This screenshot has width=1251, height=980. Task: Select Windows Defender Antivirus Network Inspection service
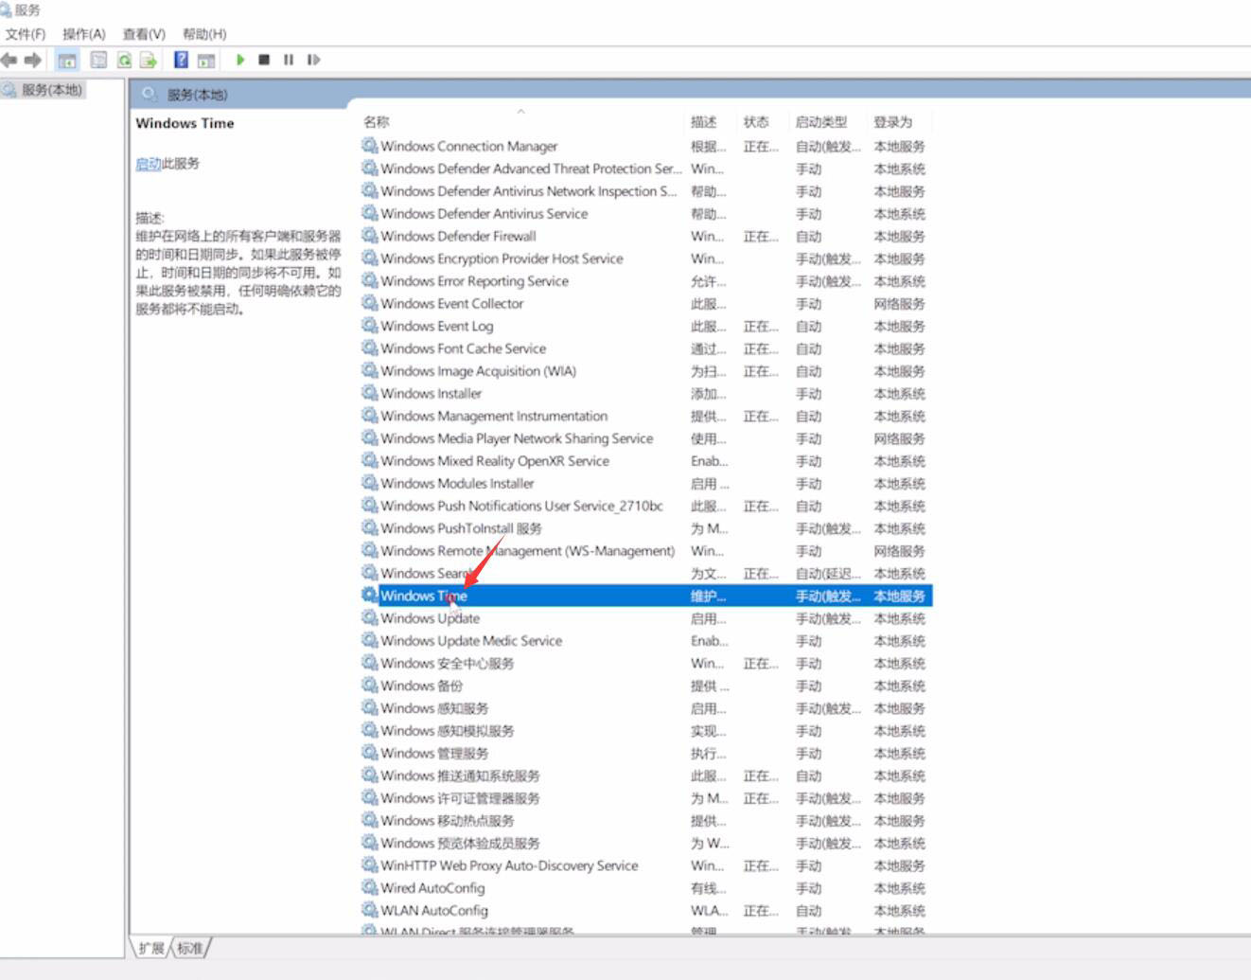point(646,191)
